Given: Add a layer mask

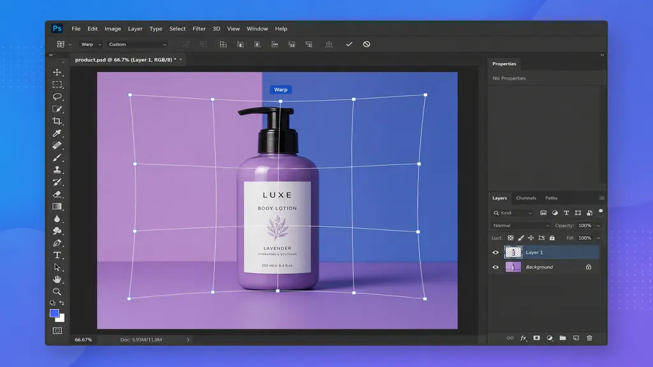Looking at the screenshot, I should (536, 338).
